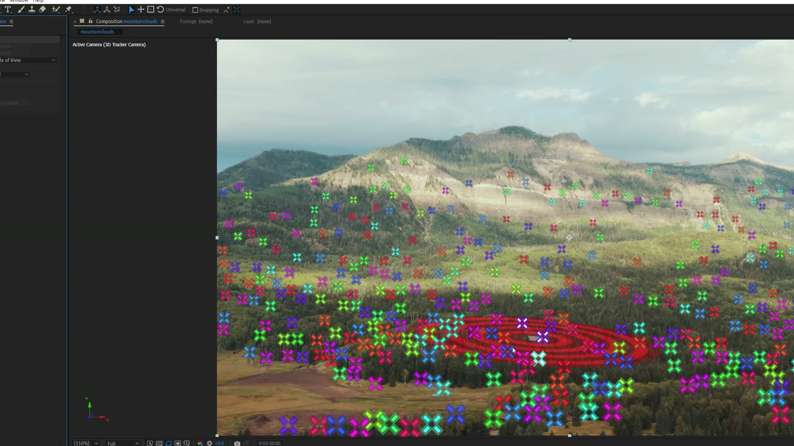Open the Angle of View dropdown
Viewport: 794px width, 446px height.
coord(28,60)
